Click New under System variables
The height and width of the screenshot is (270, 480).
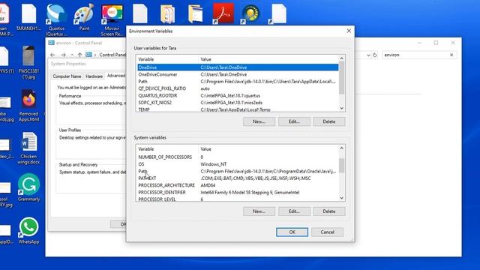[x=259, y=211]
